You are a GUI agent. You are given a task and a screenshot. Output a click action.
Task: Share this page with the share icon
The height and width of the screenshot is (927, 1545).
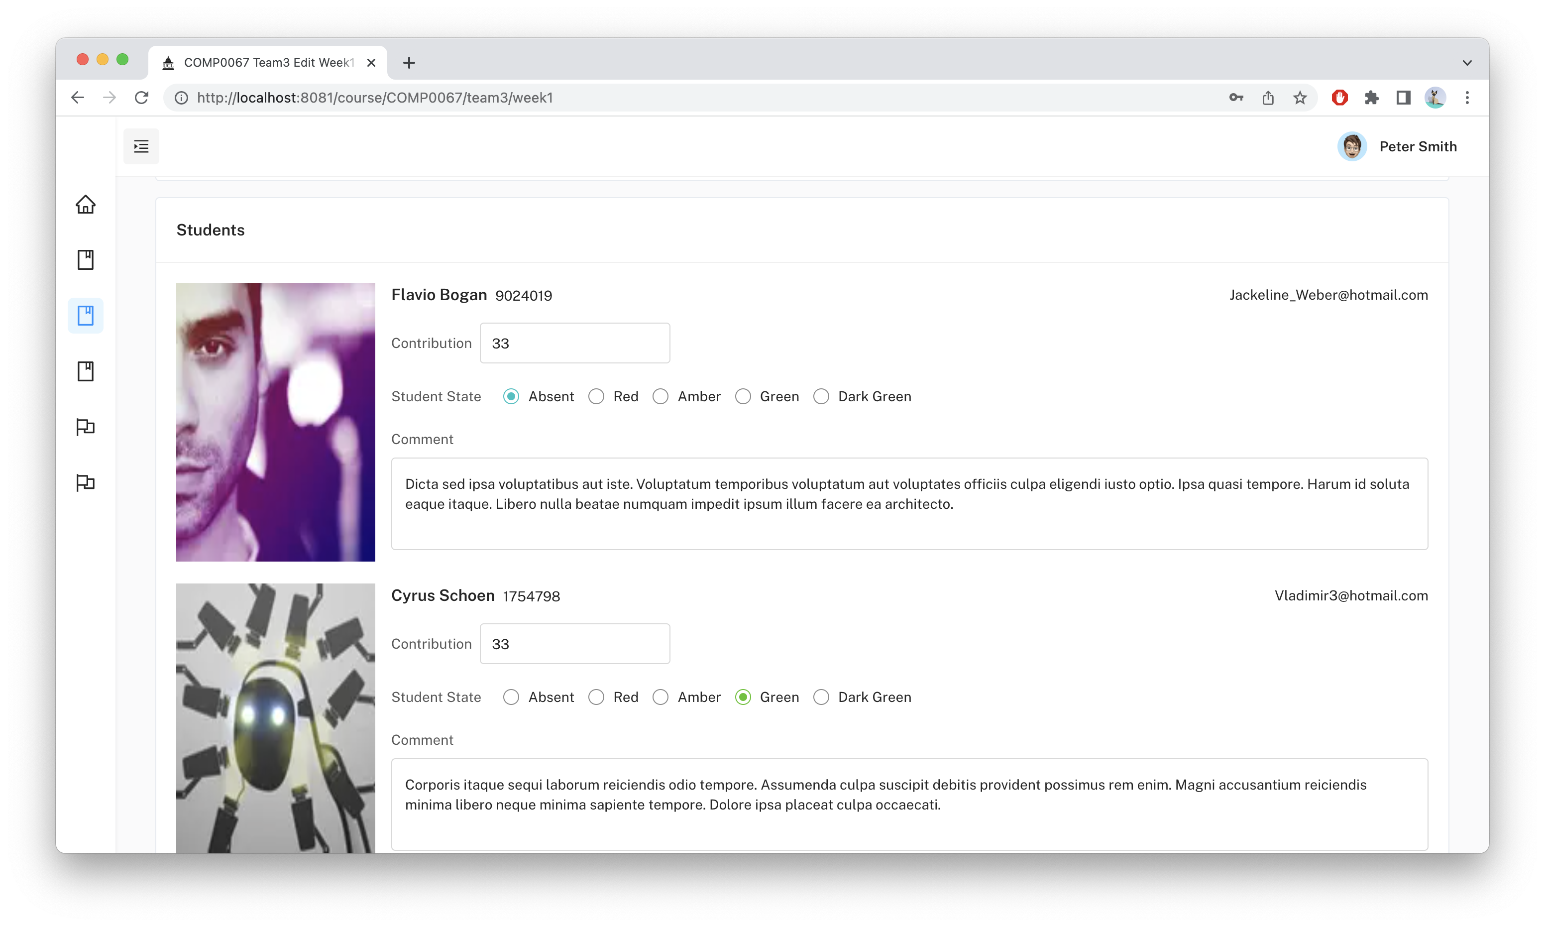click(1268, 98)
